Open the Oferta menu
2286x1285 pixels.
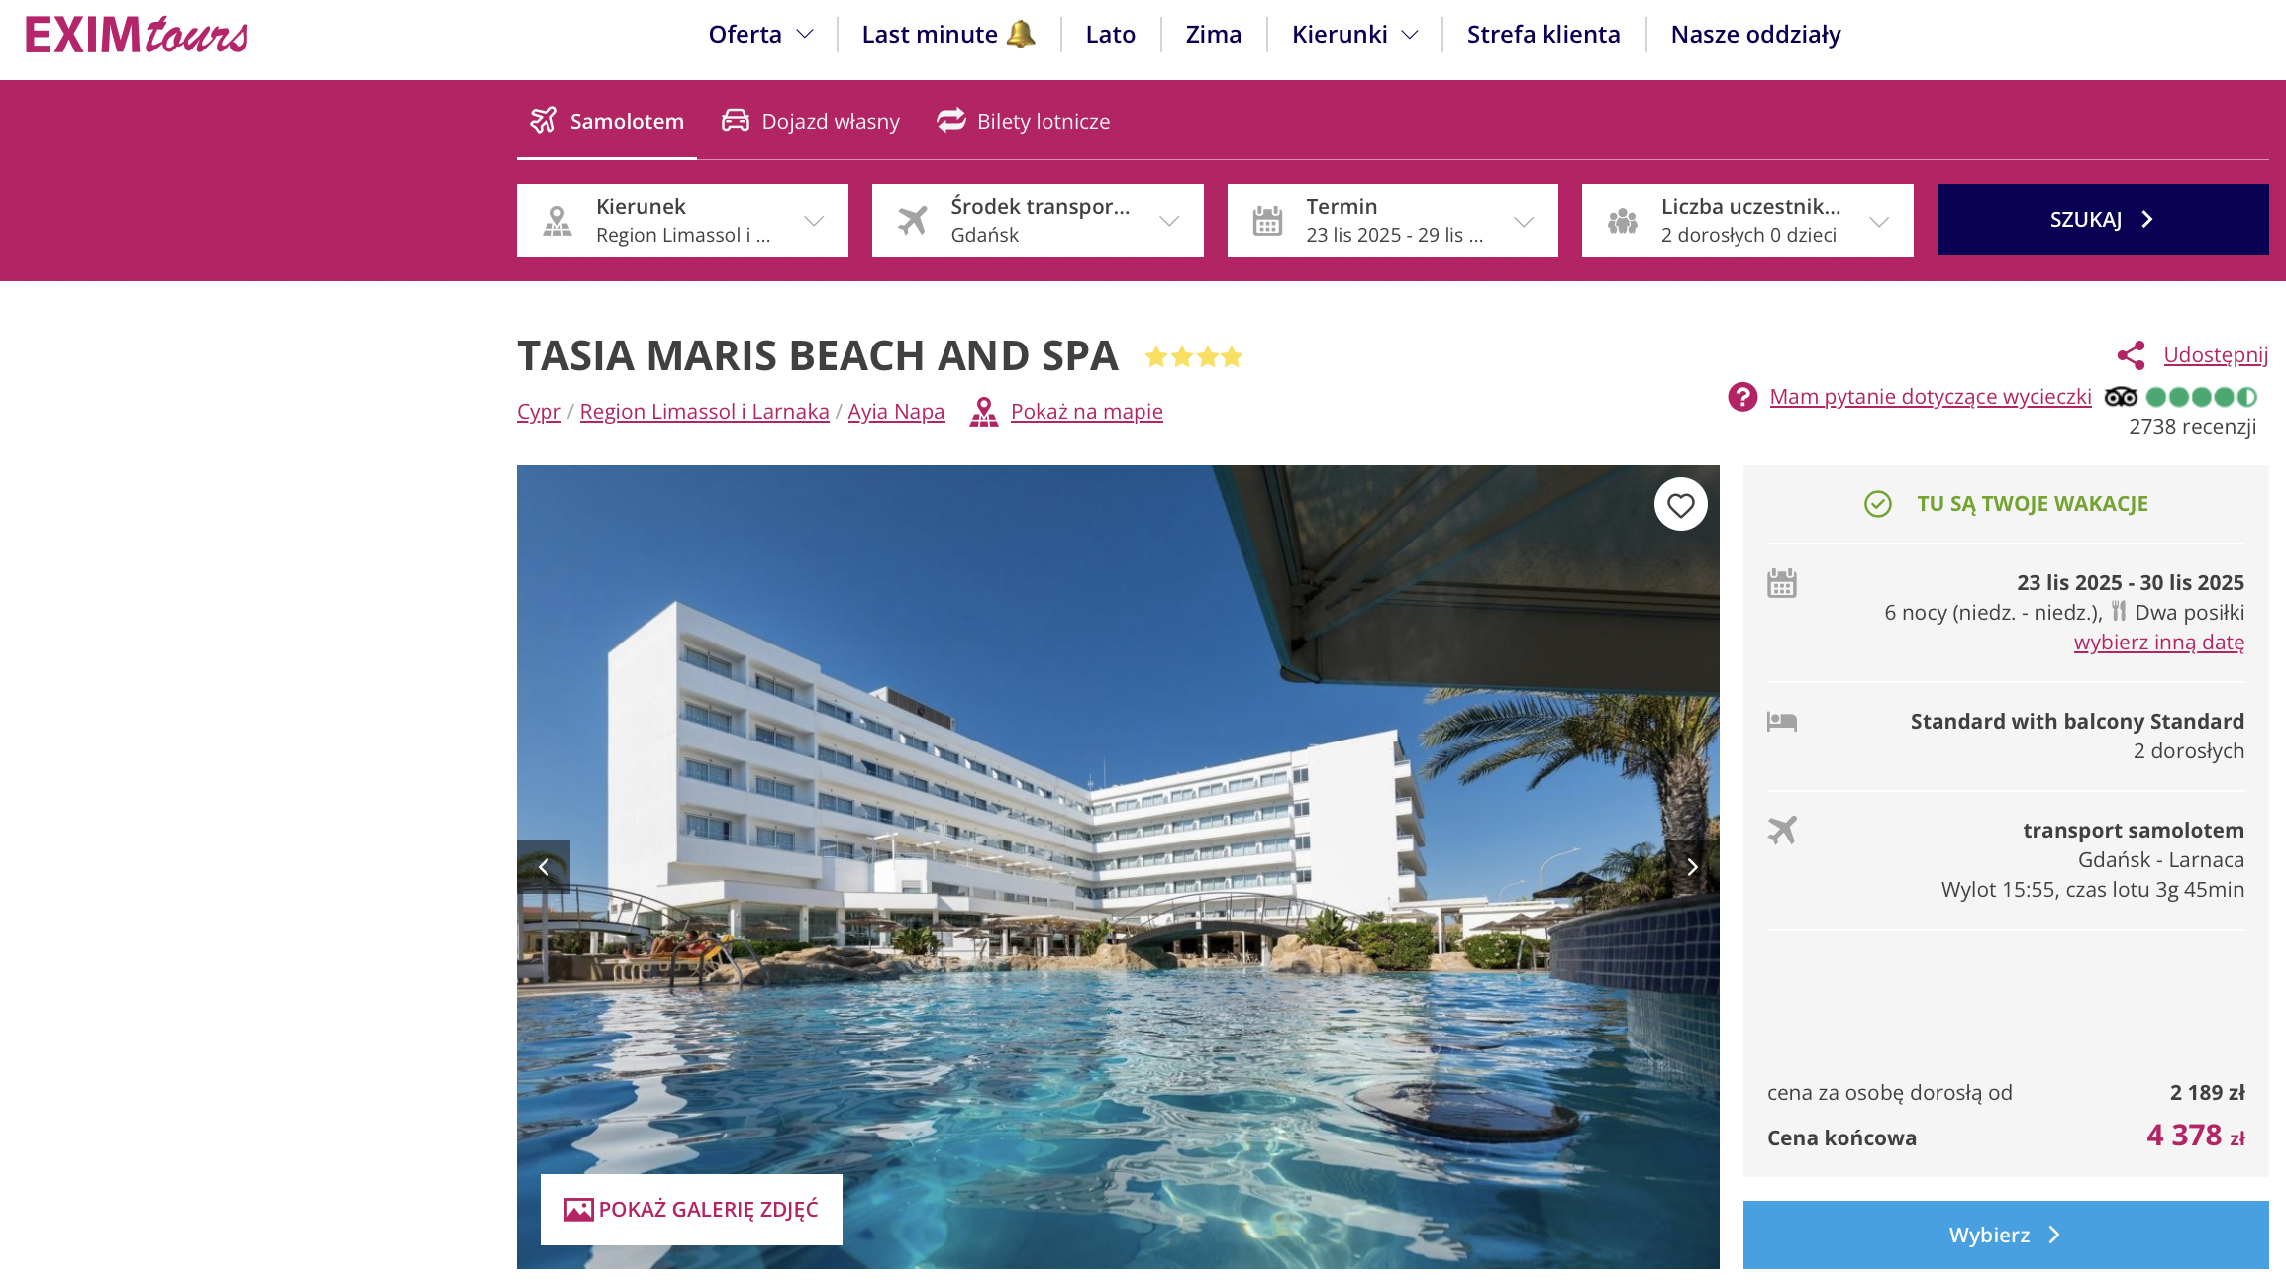pos(760,34)
